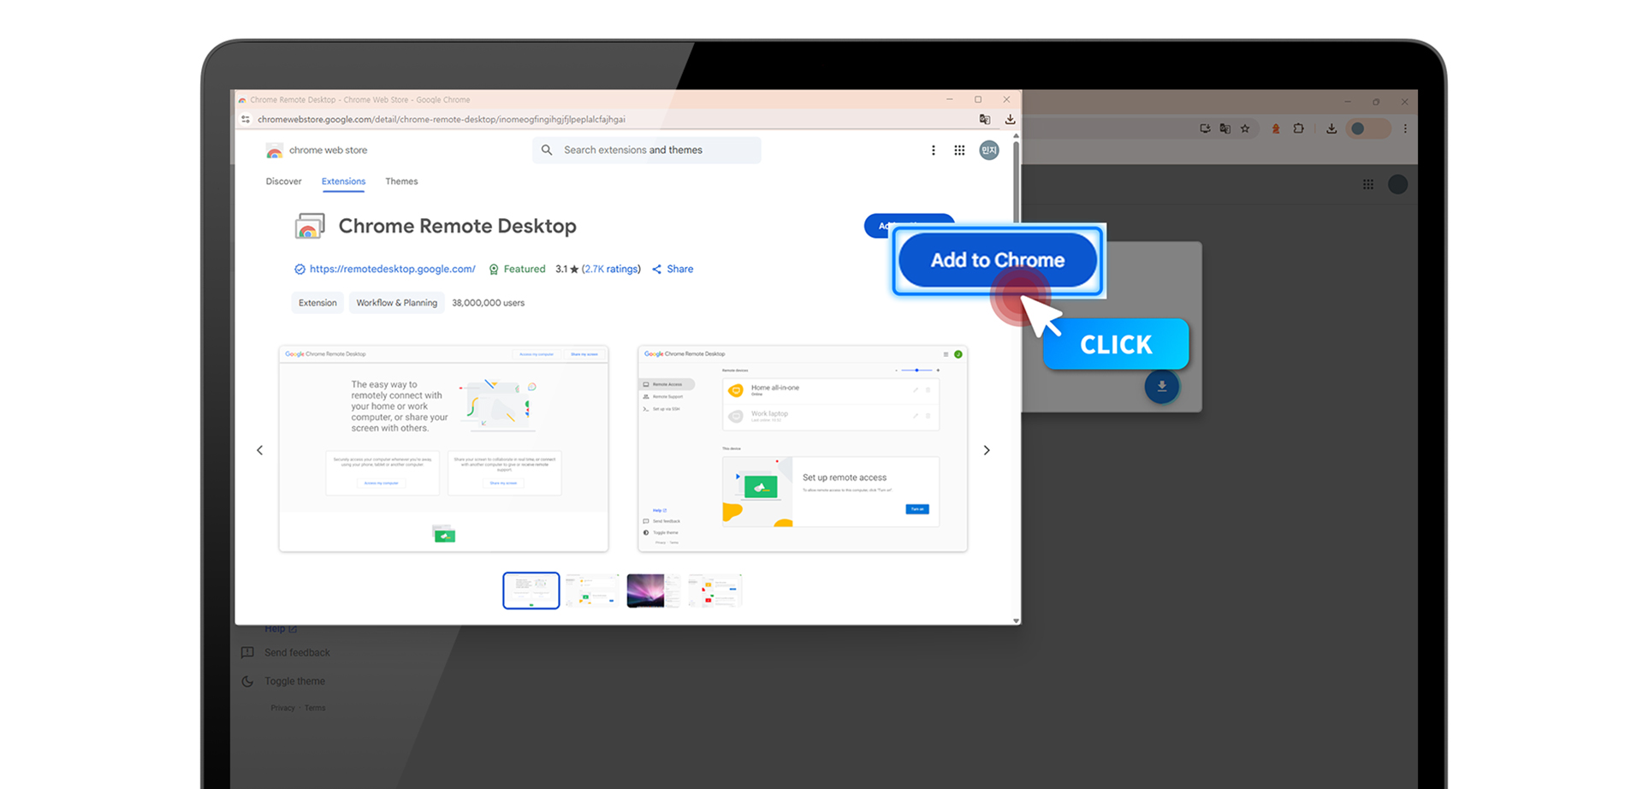Click the Workflow & Planning chip
The height and width of the screenshot is (789, 1643).
click(397, 303)
